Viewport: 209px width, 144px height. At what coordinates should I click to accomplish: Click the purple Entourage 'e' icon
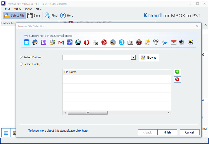tap(44, 43)
